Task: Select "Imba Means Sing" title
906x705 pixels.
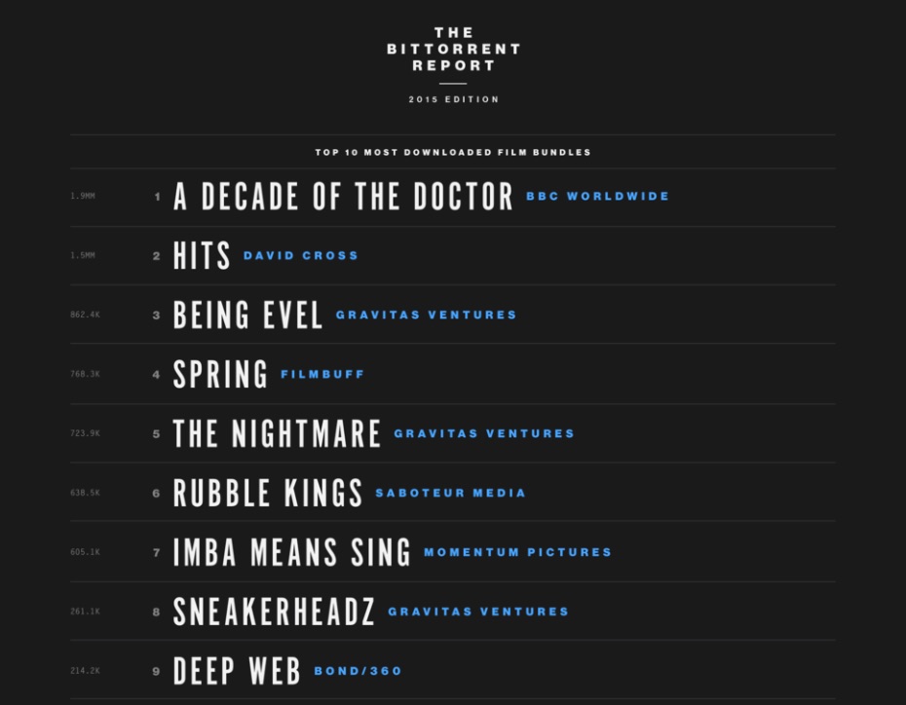Action: (291, 553)
